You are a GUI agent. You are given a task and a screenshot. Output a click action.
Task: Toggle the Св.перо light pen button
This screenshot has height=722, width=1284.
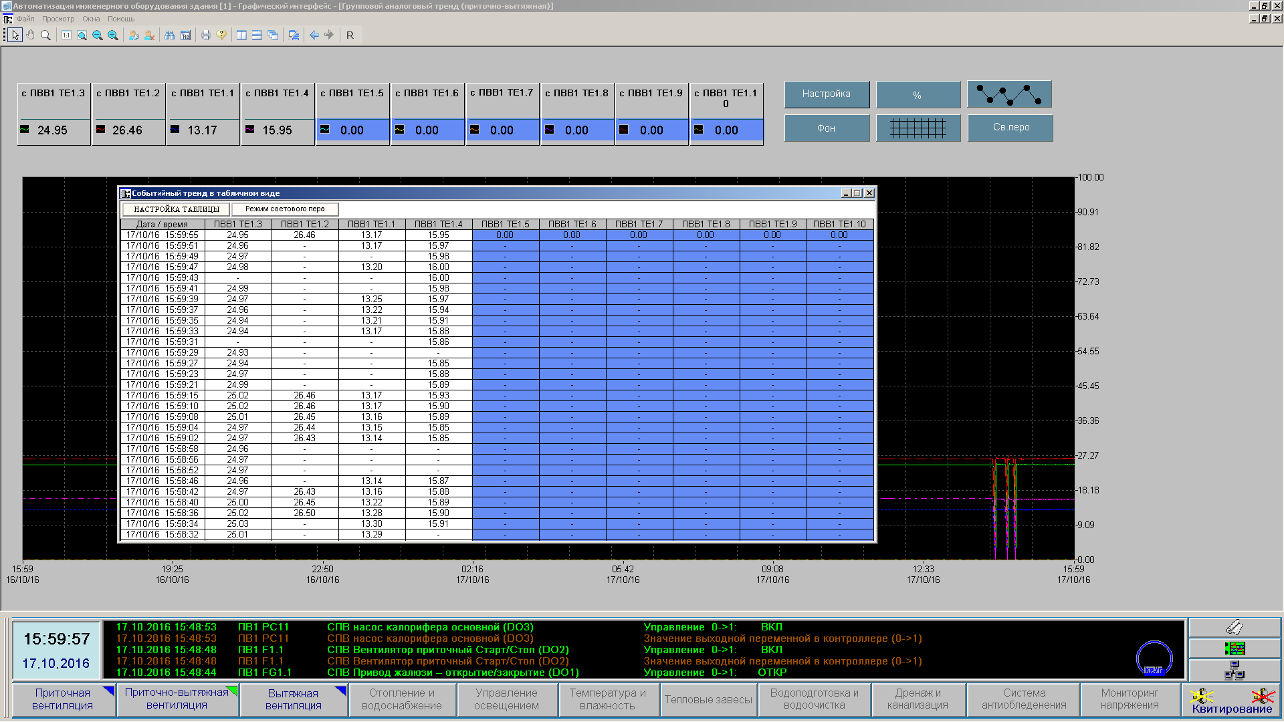pyautogui.click(x=1010, y=128)
